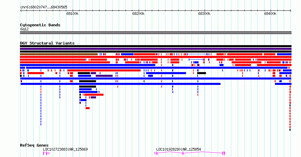Select the magenta LOC101928280 gene model glyph
Image resolution: width=301 pixels, height=157 pixels.
coord(189,153)
